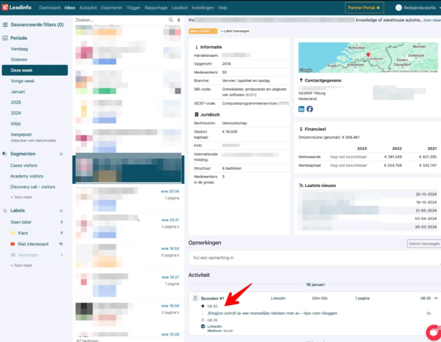Open Instellingen settings
Viewport: 441px width, 342px height.
pos(203,7)
